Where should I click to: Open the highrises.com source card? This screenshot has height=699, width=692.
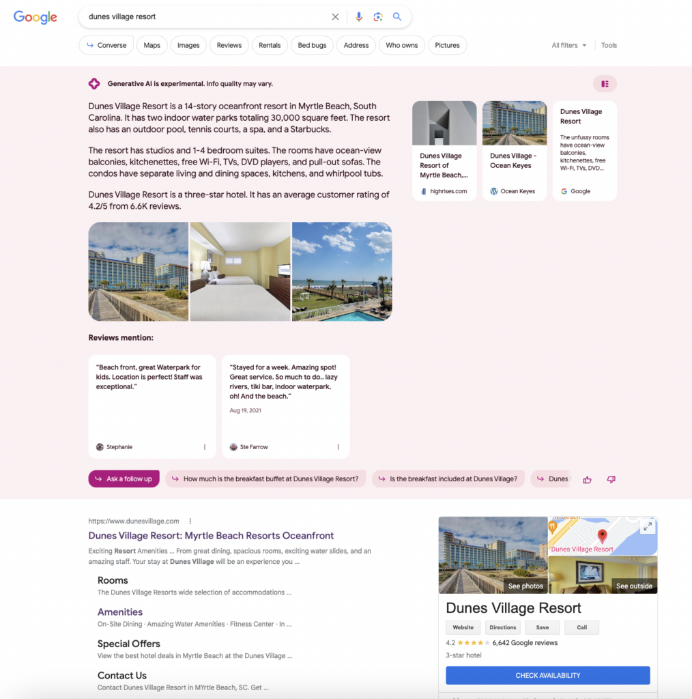pos(444,151)
